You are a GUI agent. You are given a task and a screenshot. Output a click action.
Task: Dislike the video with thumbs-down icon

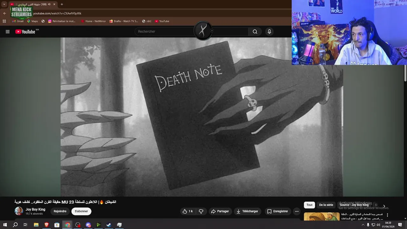(201, 211)
